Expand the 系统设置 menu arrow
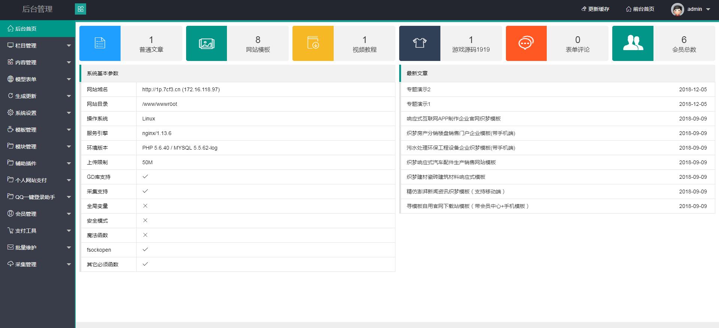 click(69, 113)
